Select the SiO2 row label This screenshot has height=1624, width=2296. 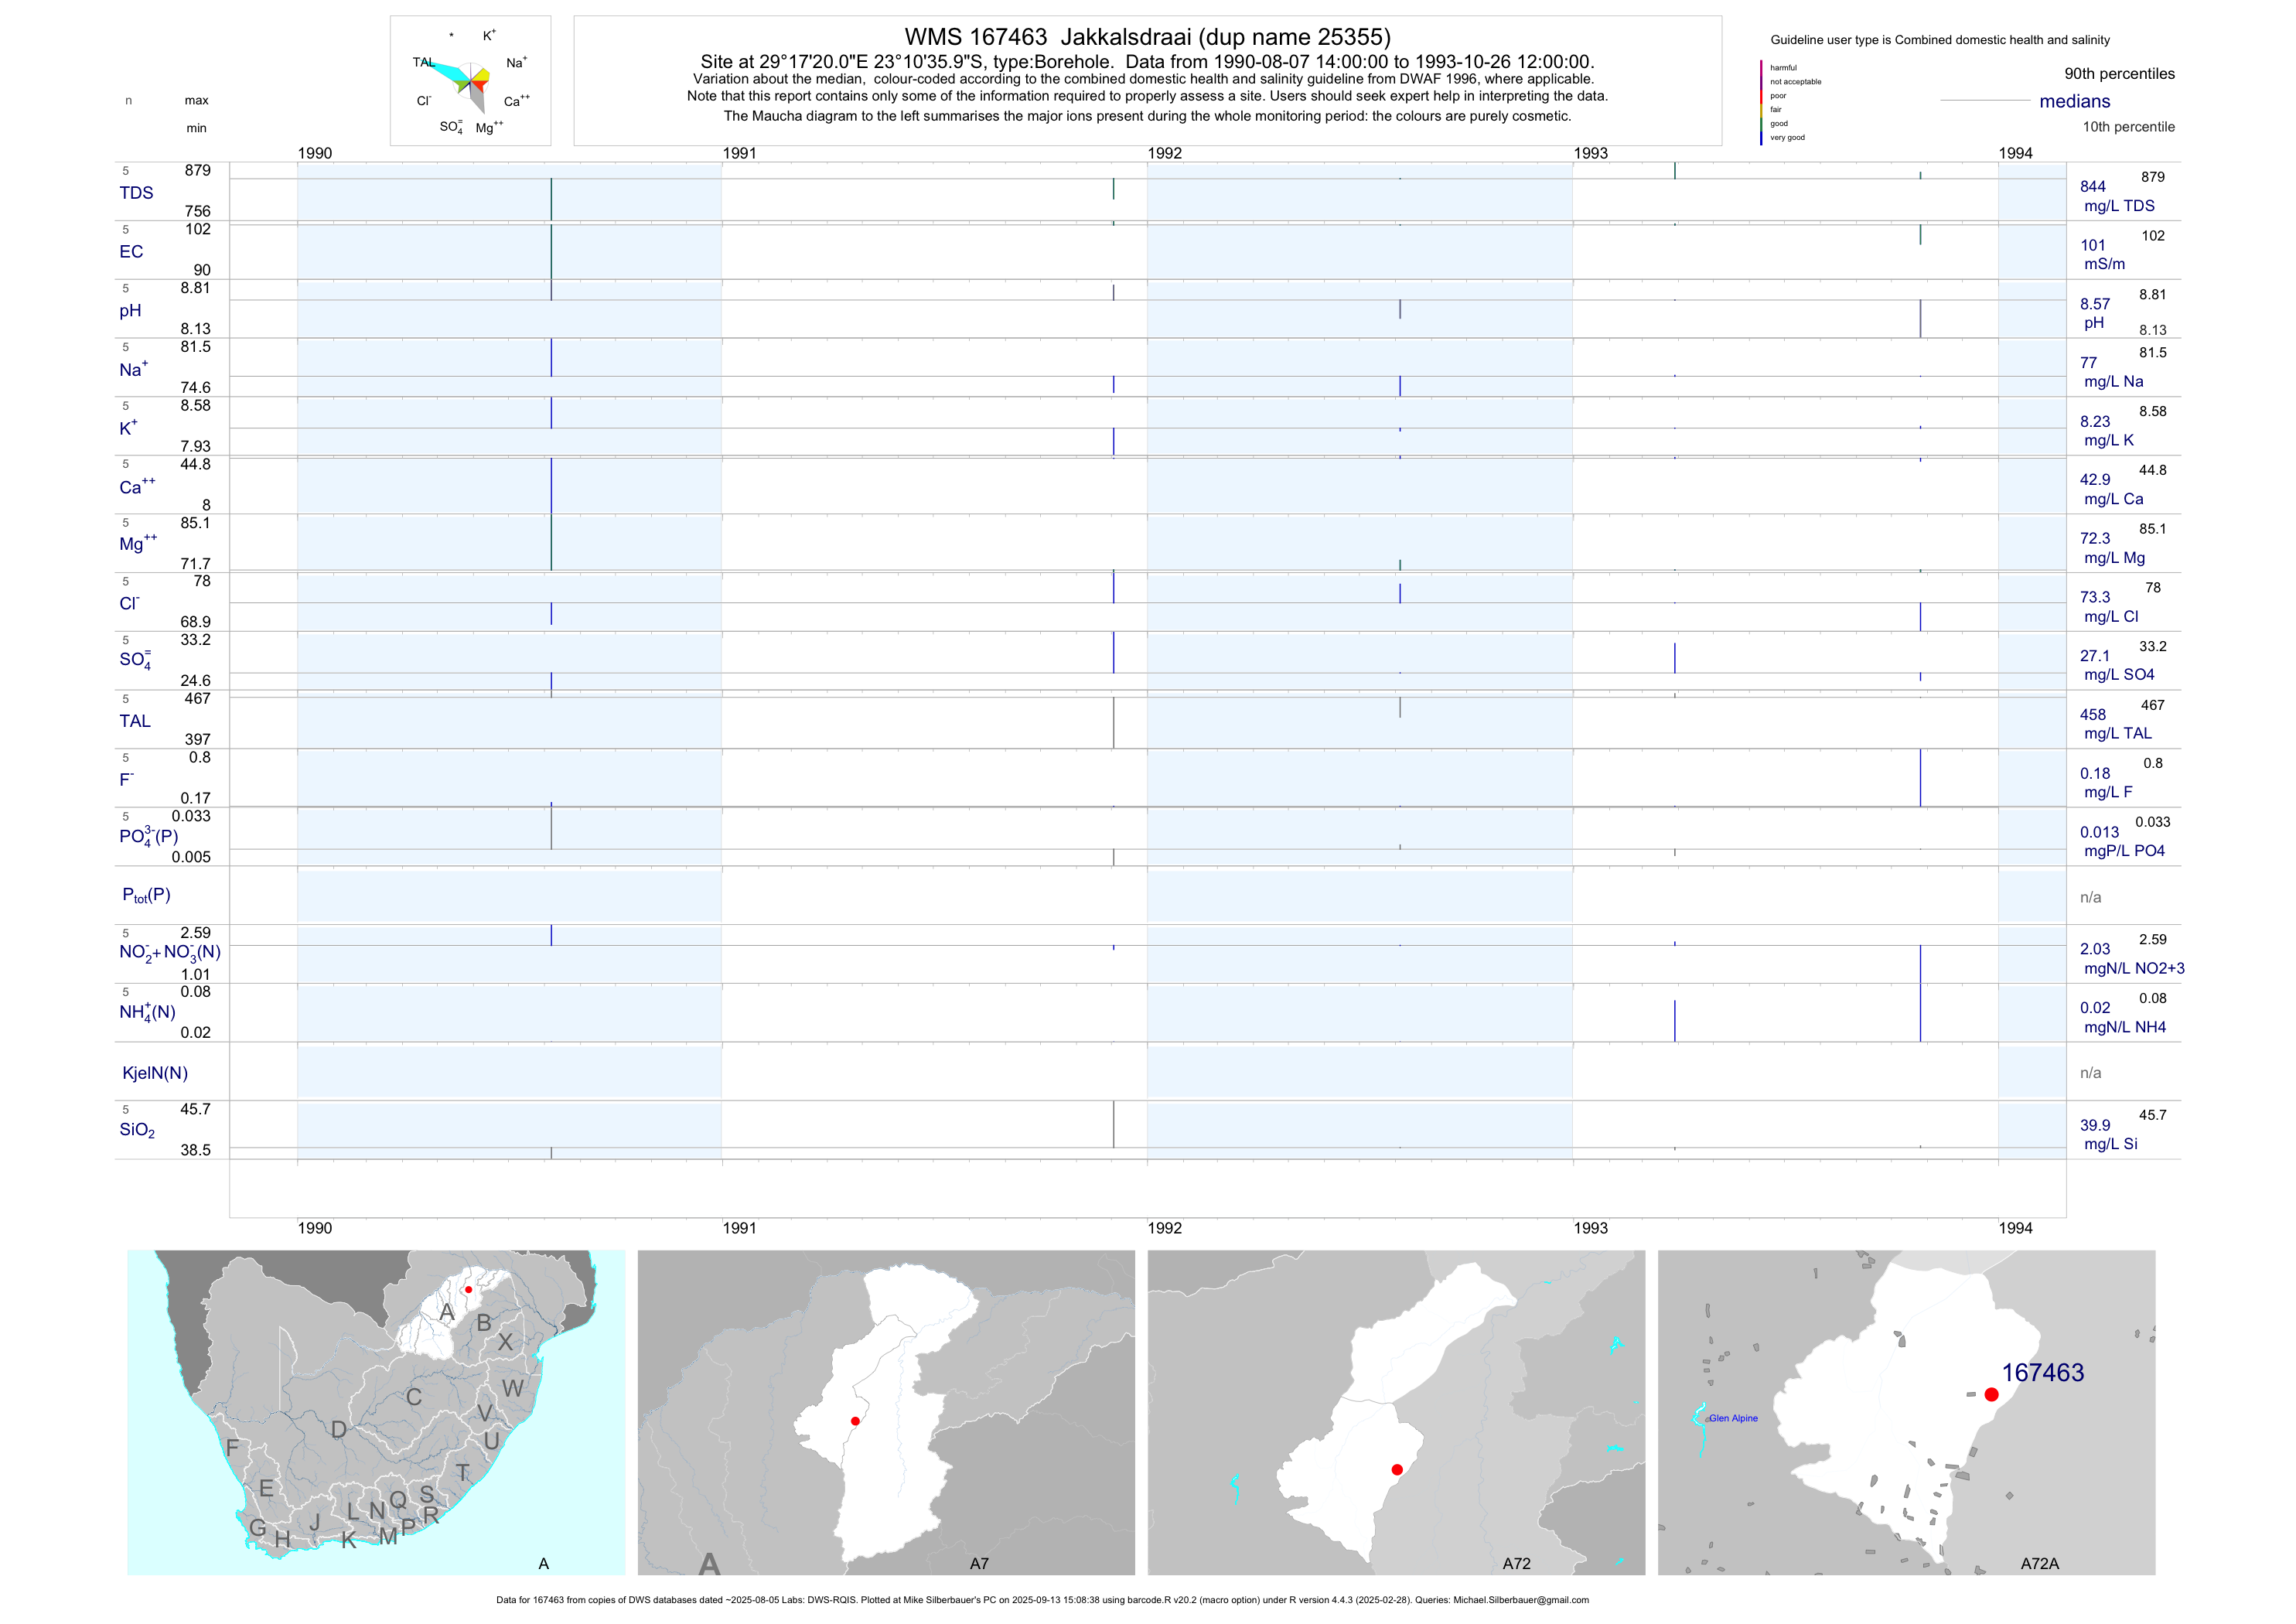137,1130
